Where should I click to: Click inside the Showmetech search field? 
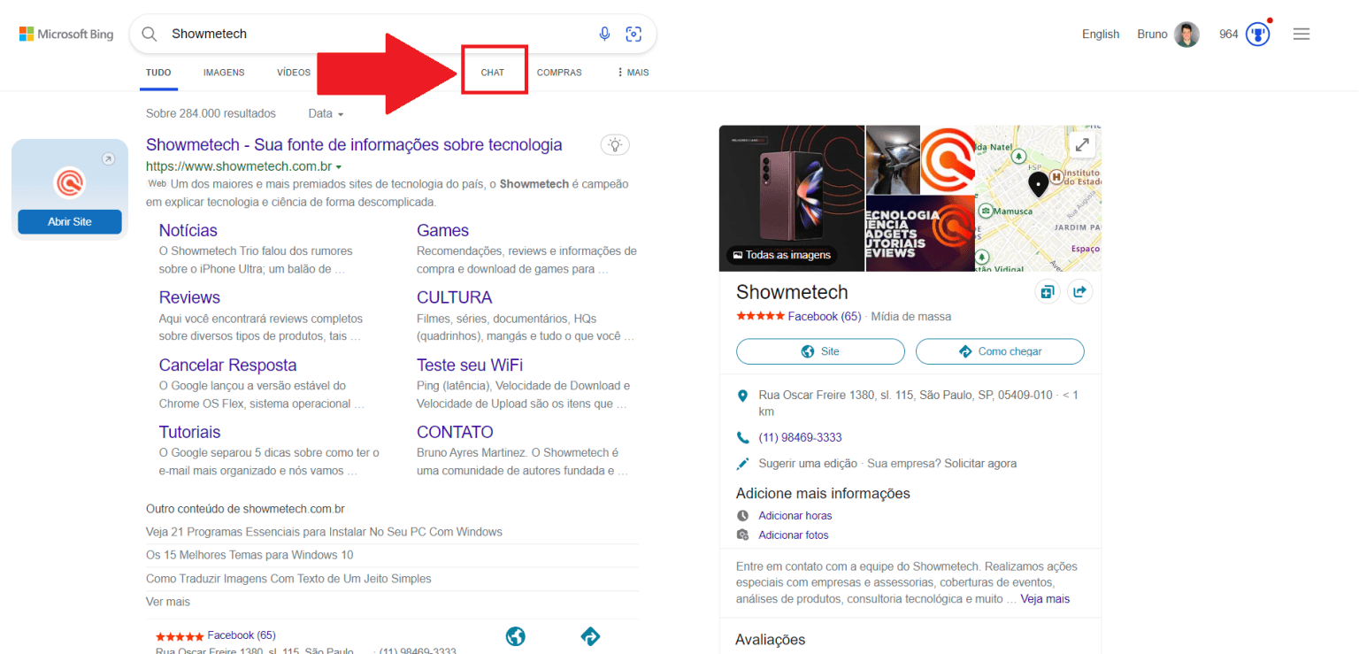tap(354, 34)
